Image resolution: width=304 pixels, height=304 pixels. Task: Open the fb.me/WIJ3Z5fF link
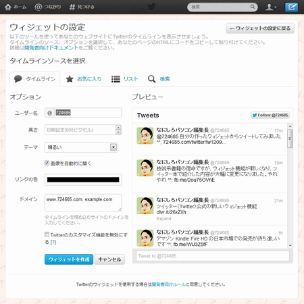[191, 245]
